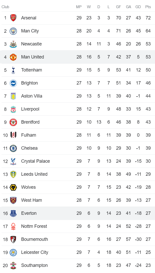Open the Brighton team link
This screenshot has height=273, width=155.
click(x=29, y=83)
